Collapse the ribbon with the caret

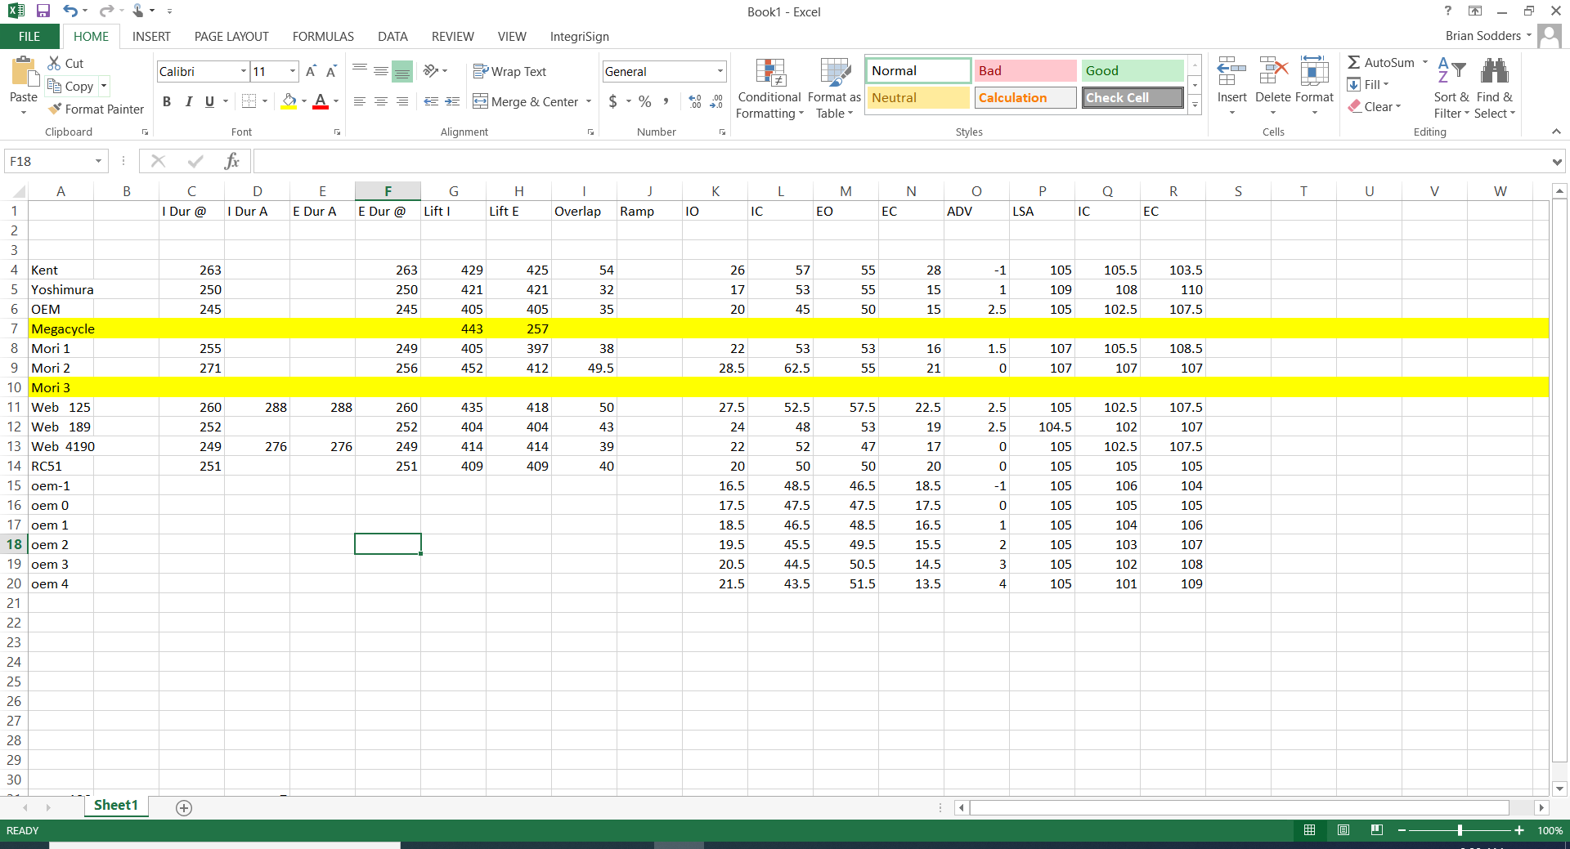point(1556,132)
